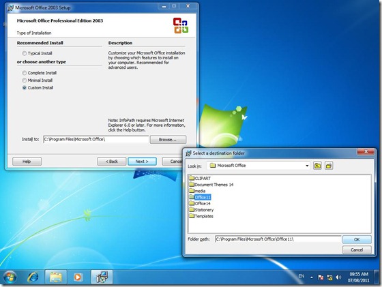Open the Action Center flag icon
382x287 pixels.
click(x=321, y=277)
